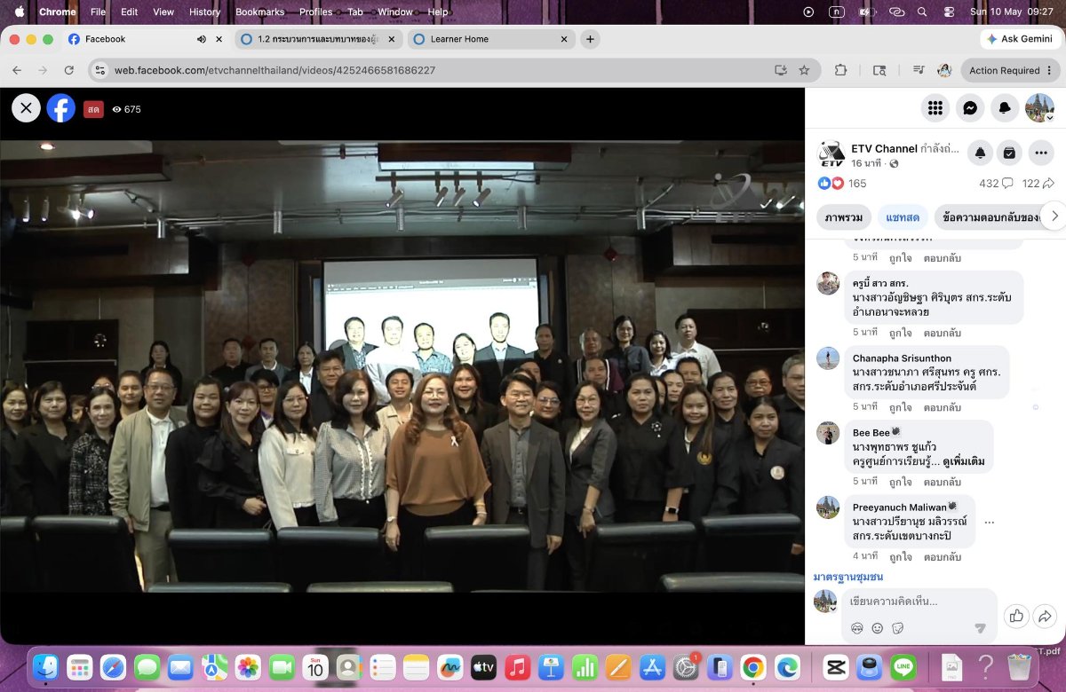This screenshot has width=1066, height=692.
Task: Open Bee Bee's profile name
Action: pos(871,433)
